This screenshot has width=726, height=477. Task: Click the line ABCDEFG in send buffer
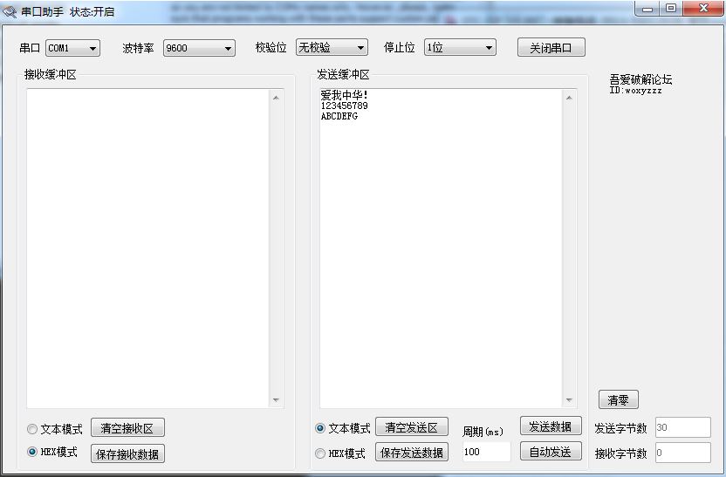pos(339,116)
